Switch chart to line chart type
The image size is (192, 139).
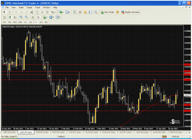15,17
